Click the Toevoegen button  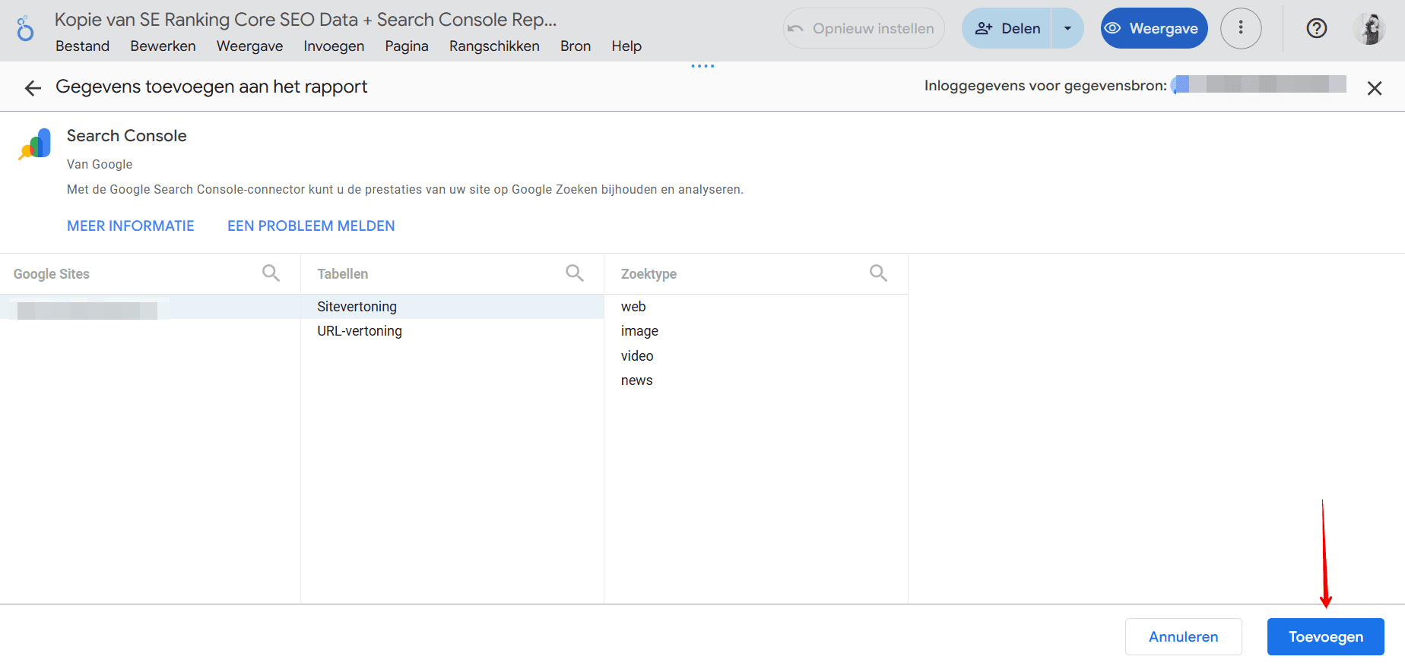(x=1325, y=637)
